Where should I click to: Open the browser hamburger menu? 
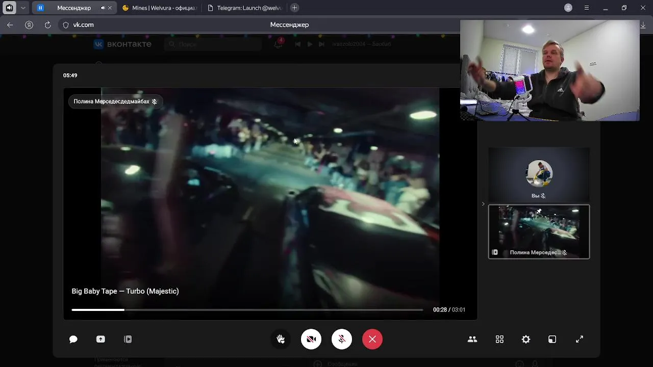point(587,8)
